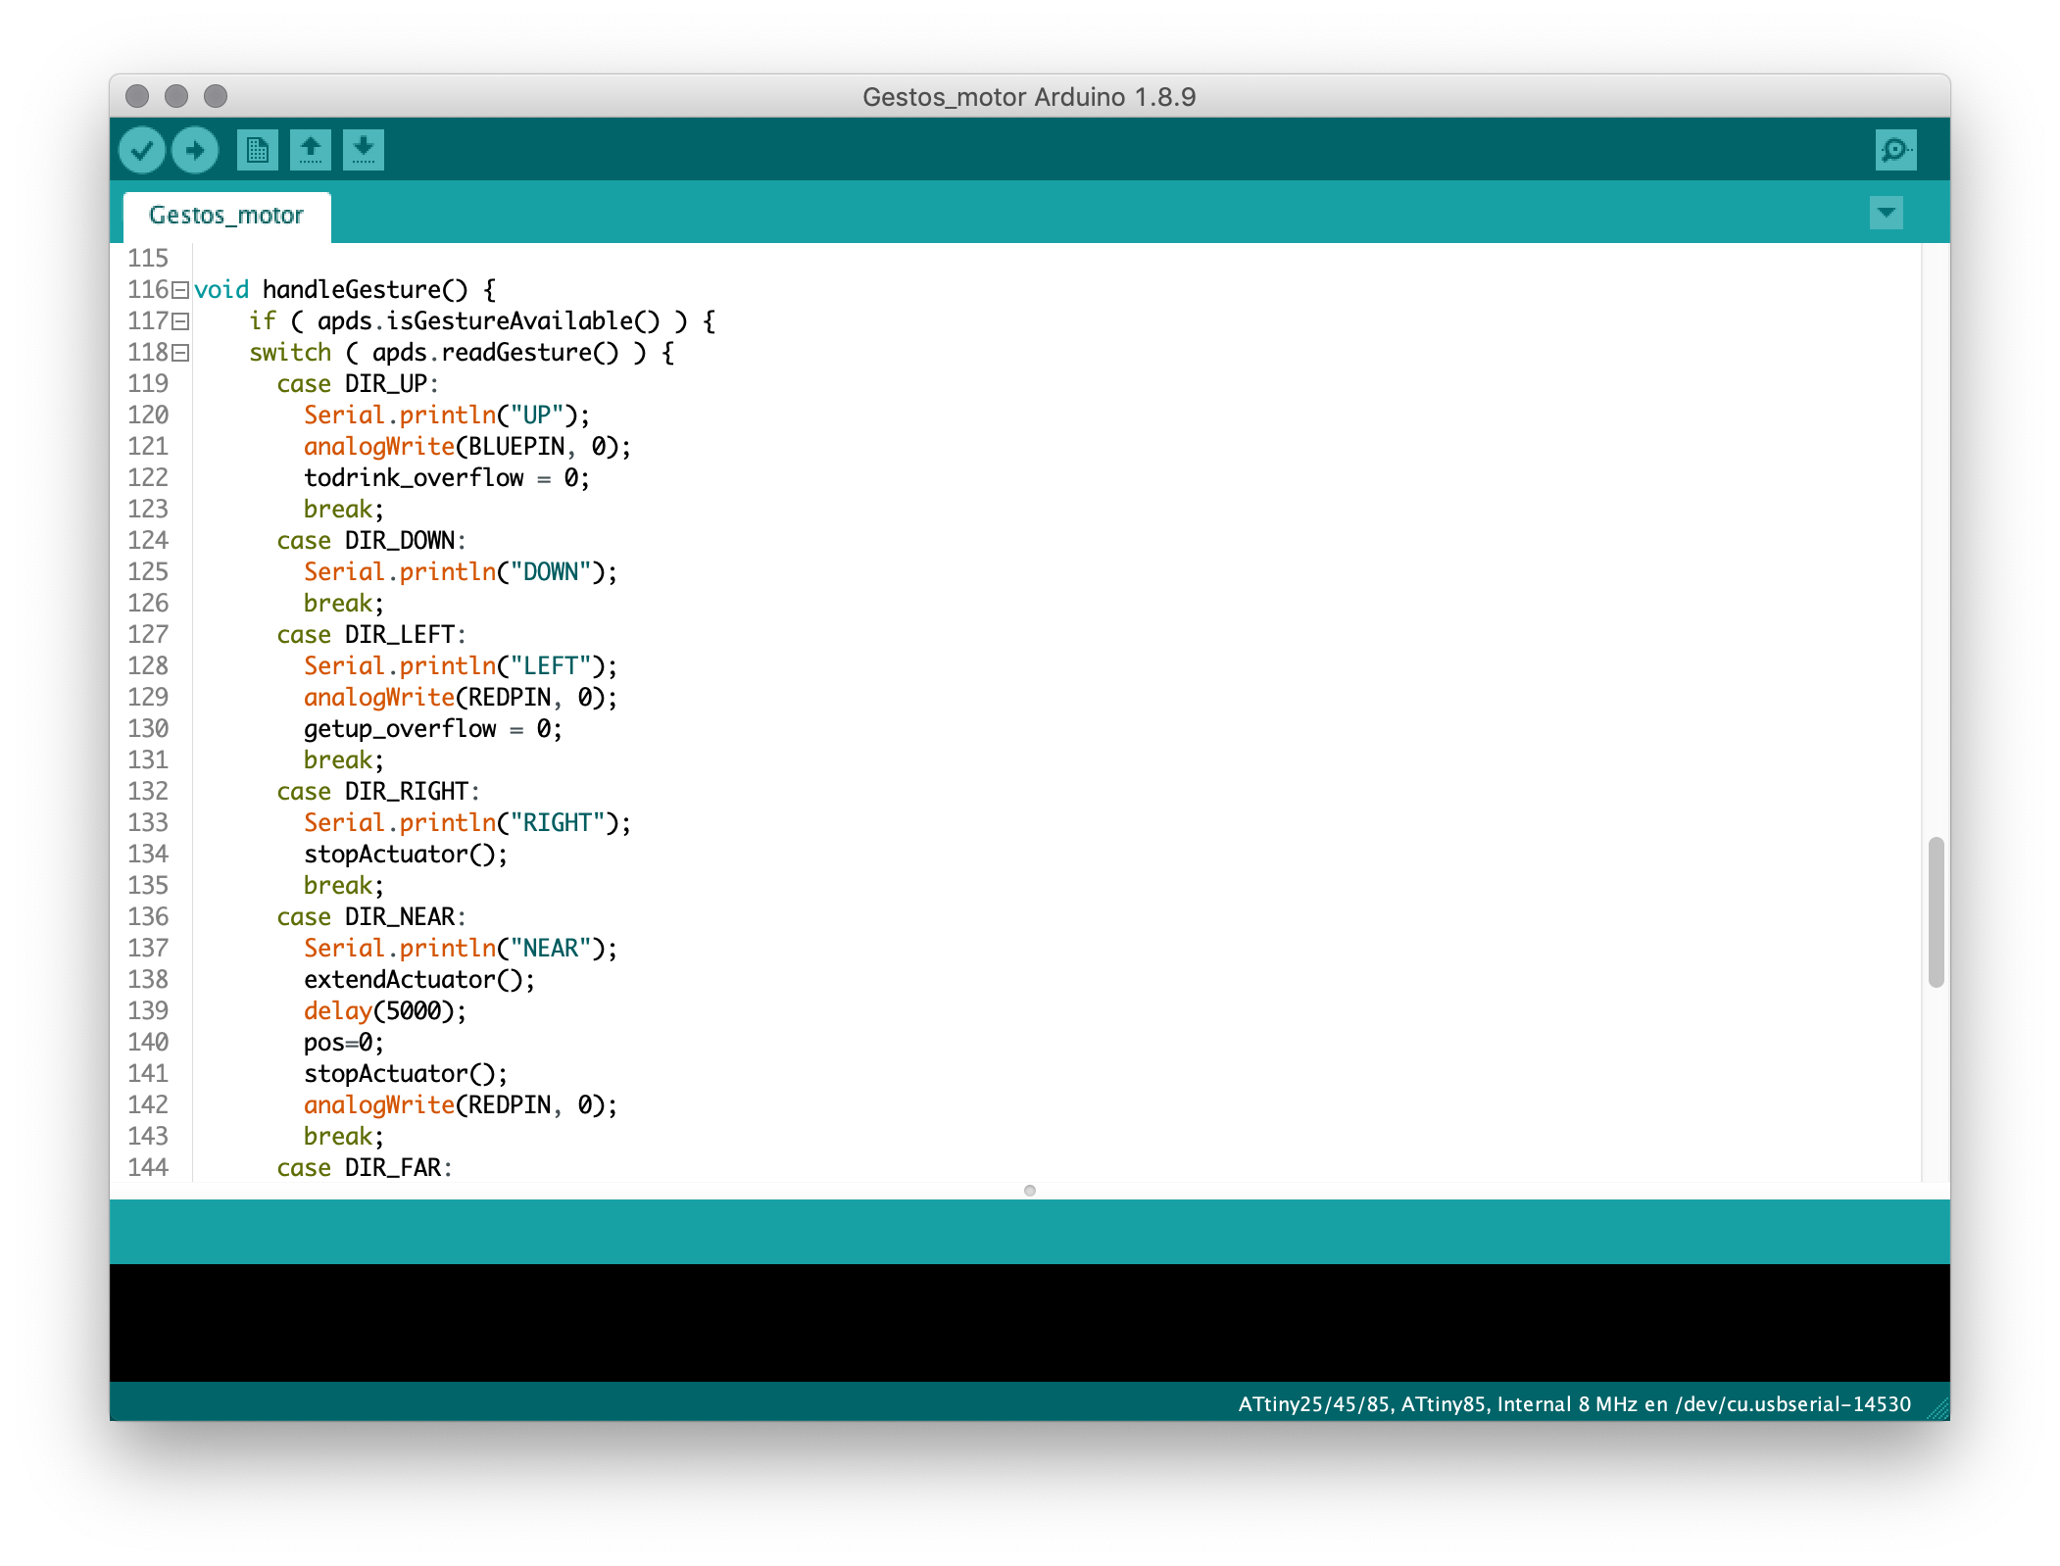Viewport: 2060px width, 1566px height.
Task: Create a new sketch with the New icon
Action: pyautogui.click(x=258, y=150)
